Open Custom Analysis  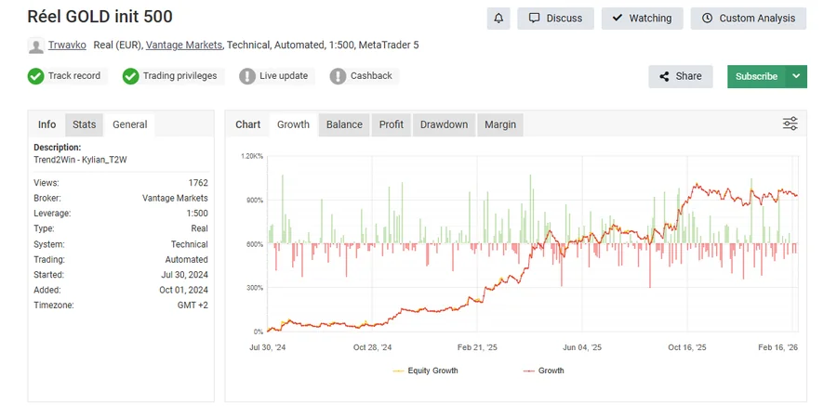749,19
